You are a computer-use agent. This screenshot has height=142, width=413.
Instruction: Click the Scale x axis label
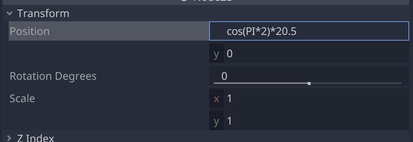216,99
